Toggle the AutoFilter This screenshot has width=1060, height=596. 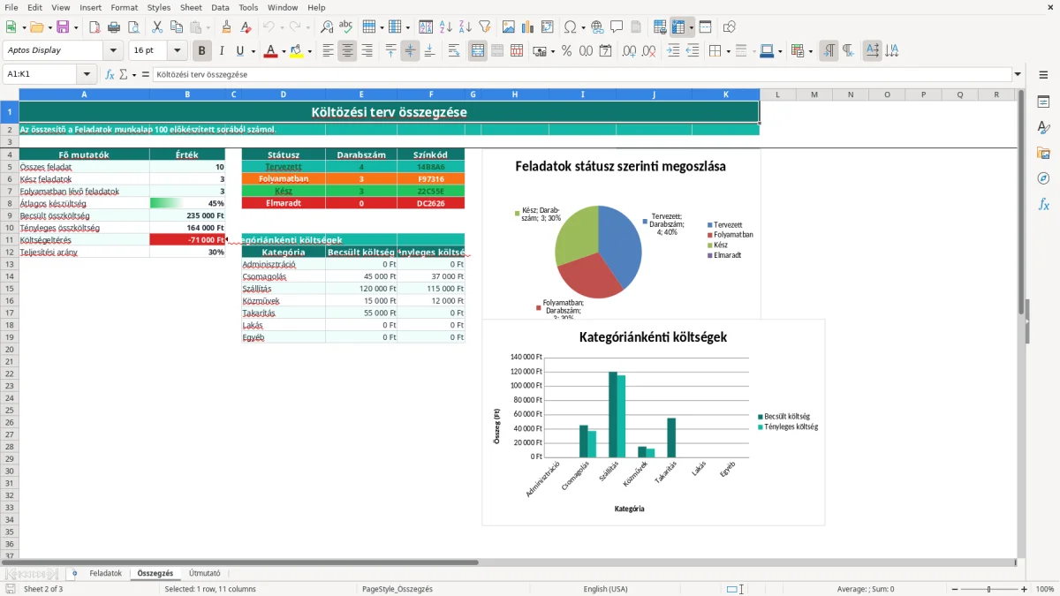[x=485, y=27]
